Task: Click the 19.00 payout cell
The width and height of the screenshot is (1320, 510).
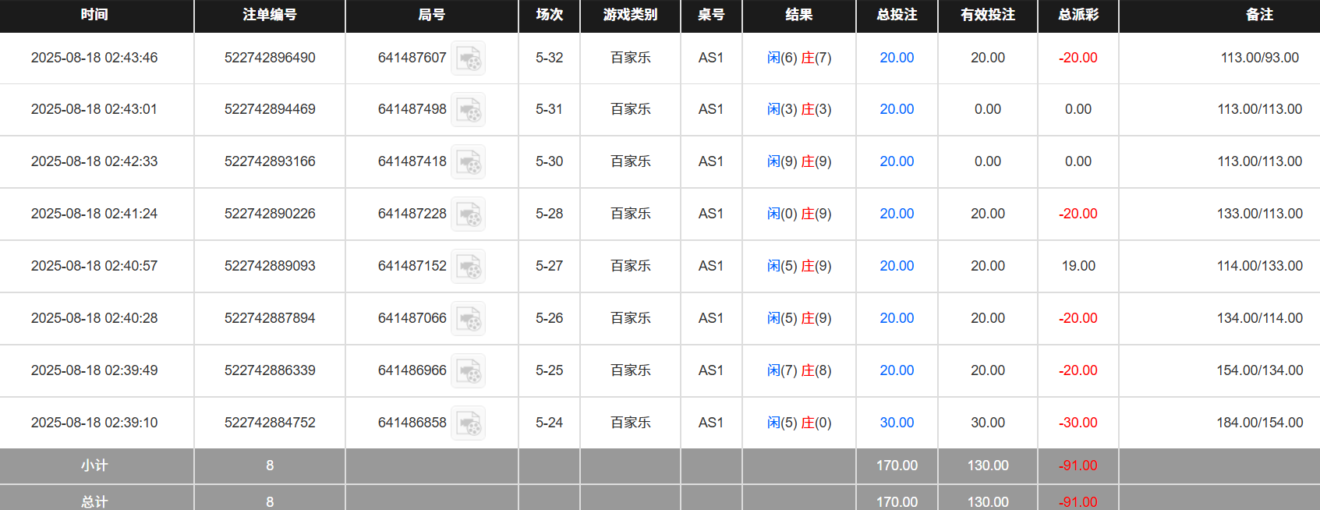Action: [x=1078, y=266]
